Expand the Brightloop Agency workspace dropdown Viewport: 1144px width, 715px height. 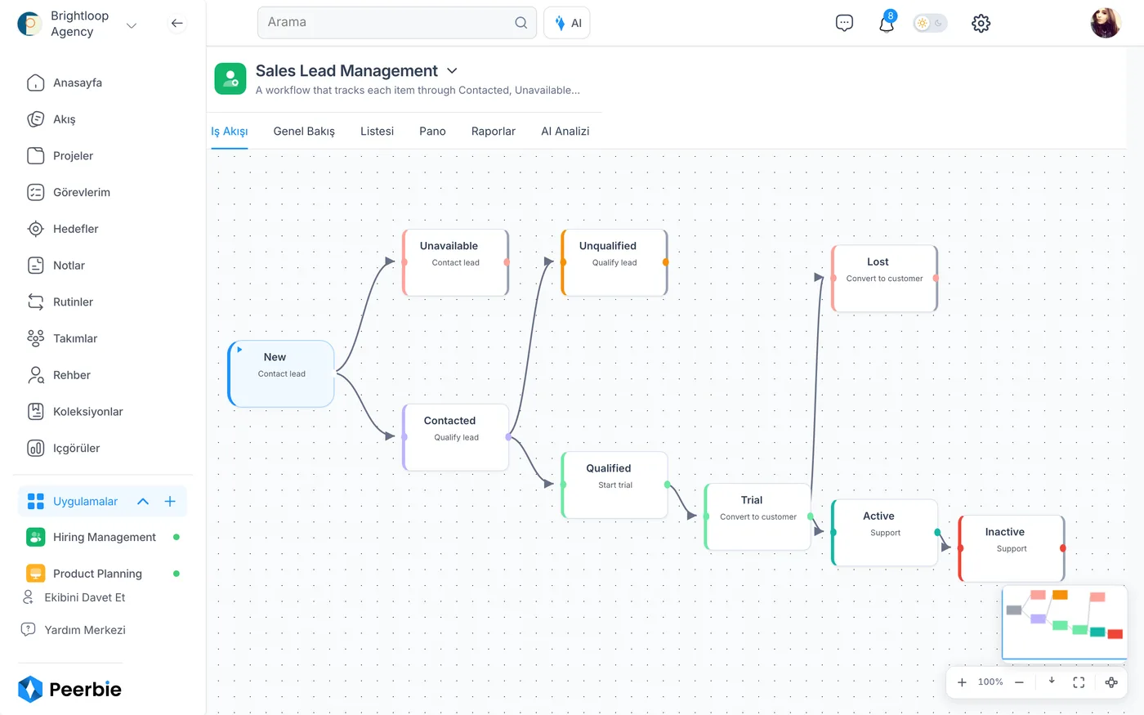coord(132,25)
